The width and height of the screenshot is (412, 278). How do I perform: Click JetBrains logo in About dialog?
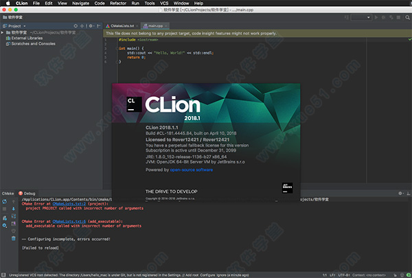(287, 188)
